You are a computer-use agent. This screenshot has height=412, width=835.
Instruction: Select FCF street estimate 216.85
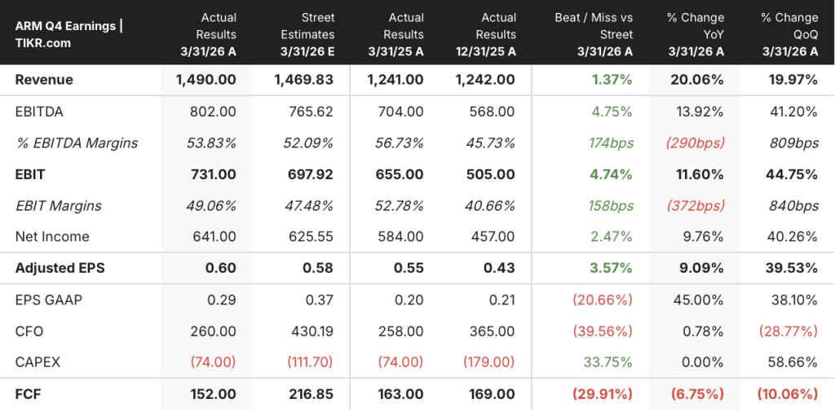click(311, 394)
